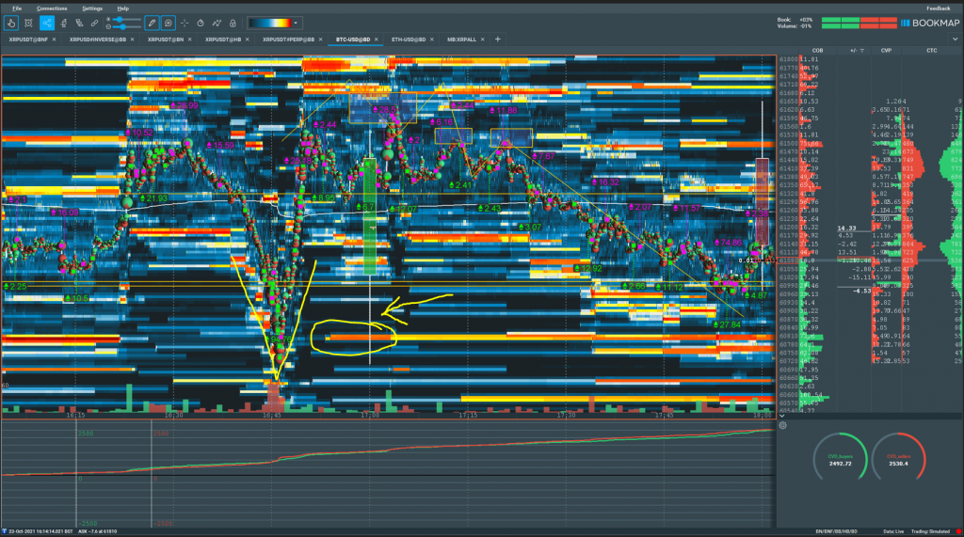Collapse the columns panel chevron

[782, 416]
